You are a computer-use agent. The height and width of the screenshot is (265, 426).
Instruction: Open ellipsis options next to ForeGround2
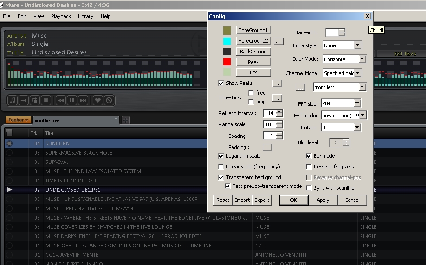pos(278,41)
